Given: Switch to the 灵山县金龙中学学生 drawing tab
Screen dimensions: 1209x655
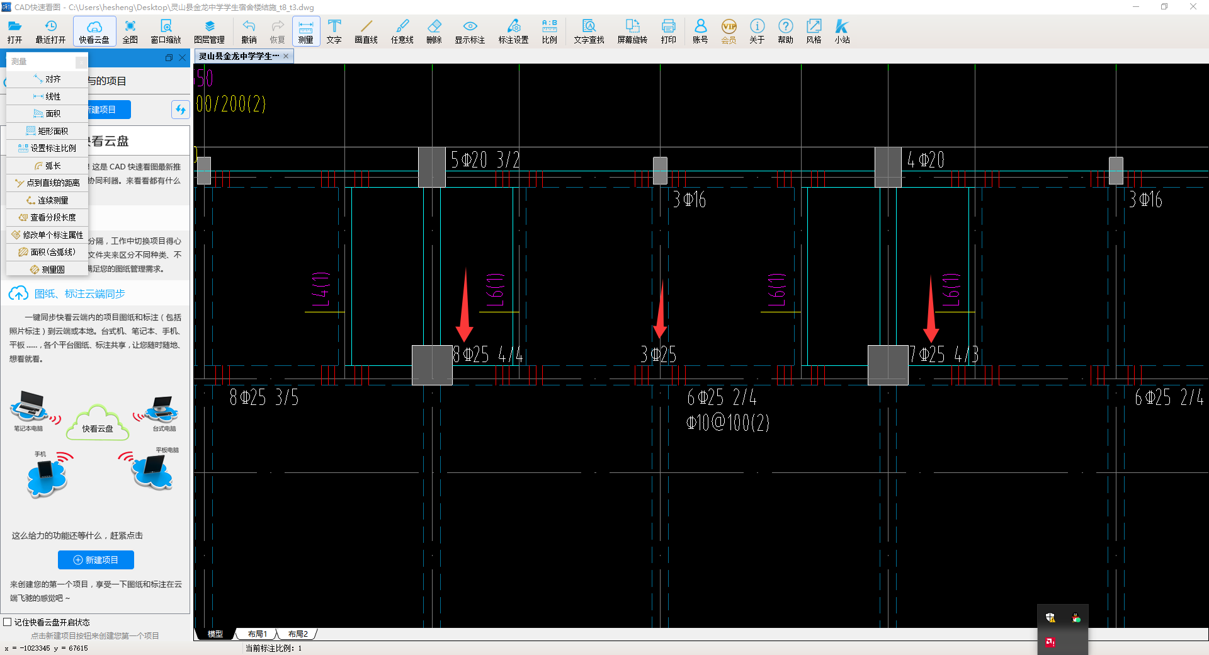Looking at the screenshot, I should click(x=239, y=56).
